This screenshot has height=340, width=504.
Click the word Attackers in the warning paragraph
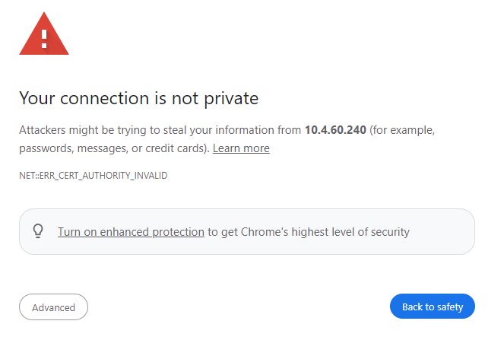(x=44, y=130)
